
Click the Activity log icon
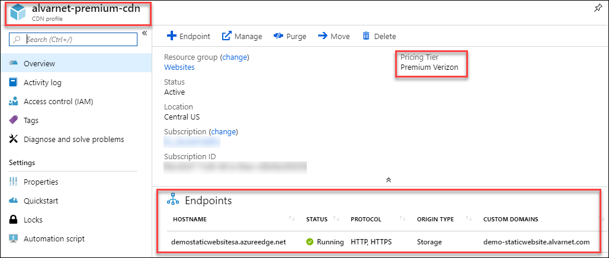14,82
